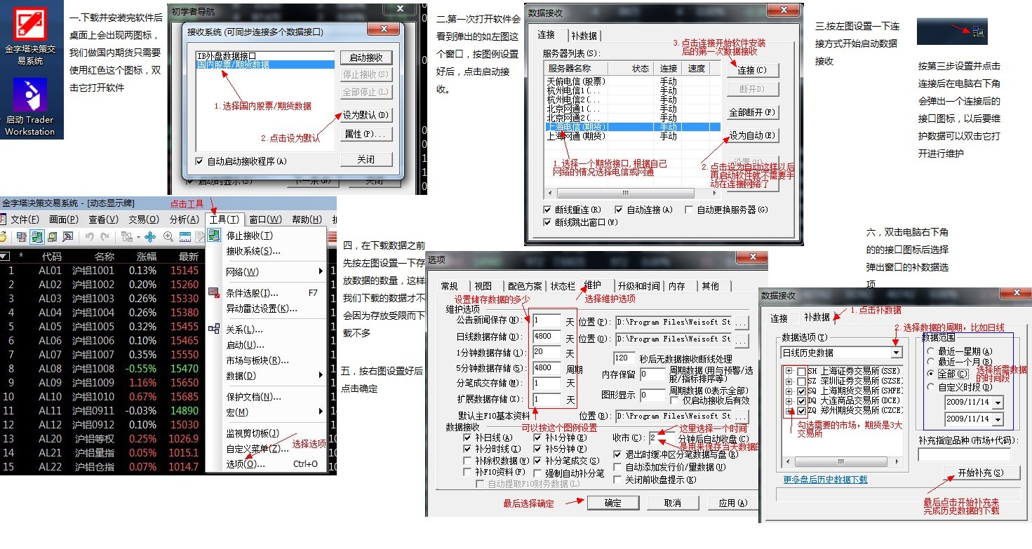Select 最近一星期 radio button

coord(932,351)
